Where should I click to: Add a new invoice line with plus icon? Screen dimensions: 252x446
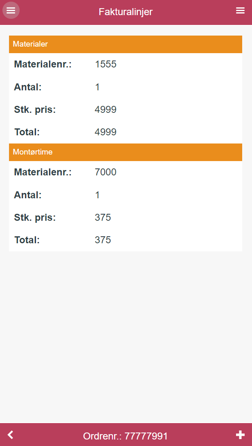coord(240,435)
